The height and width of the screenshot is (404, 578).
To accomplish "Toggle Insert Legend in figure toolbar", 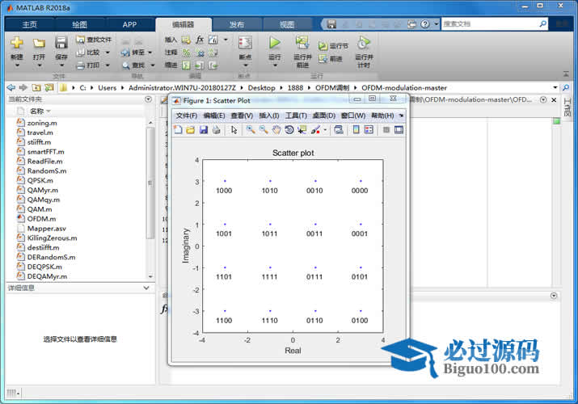I will pos(369,129).
